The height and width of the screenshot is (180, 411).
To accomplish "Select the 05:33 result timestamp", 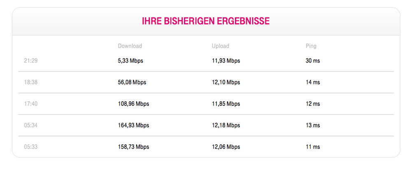I will 31,147.
